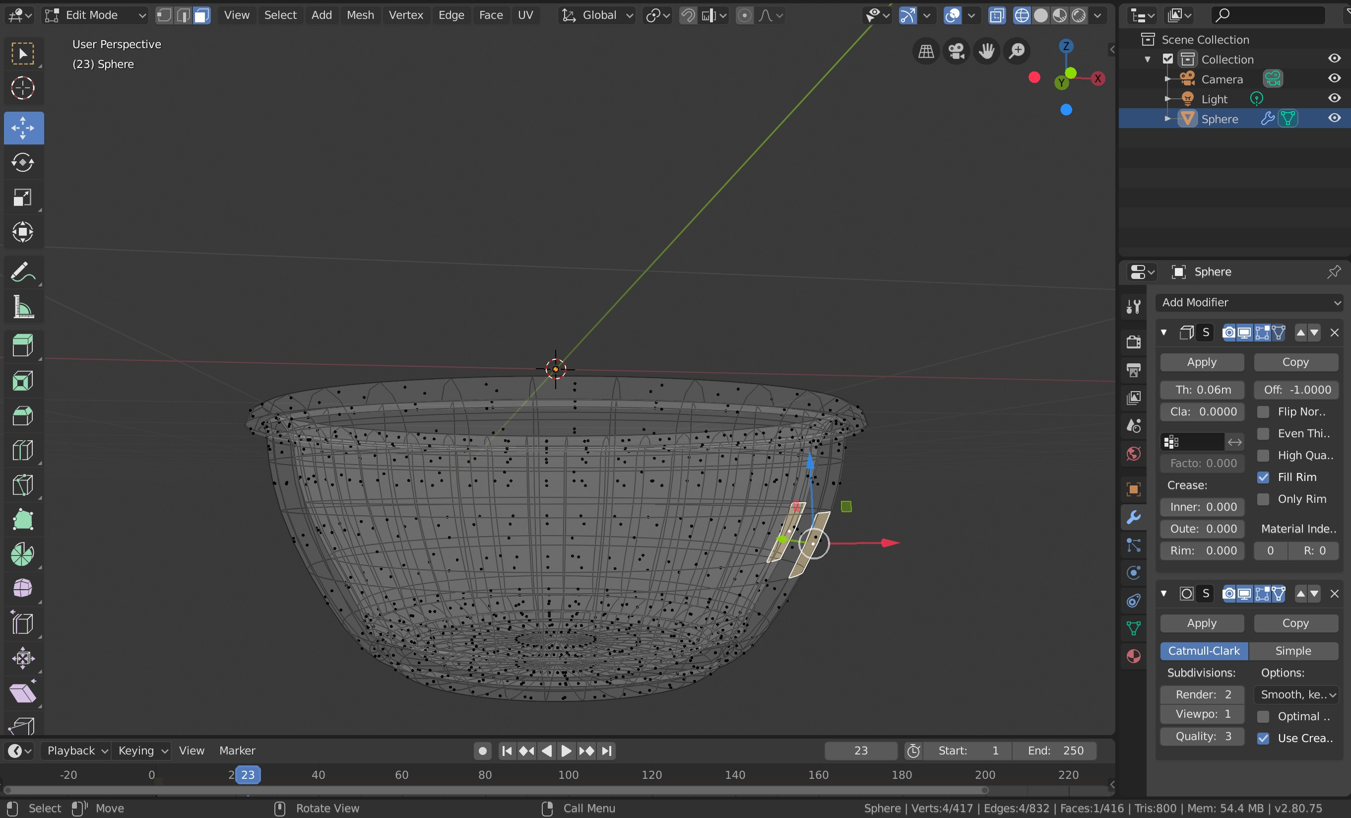Hide the Sphere object in outliner

(1334, 118)
